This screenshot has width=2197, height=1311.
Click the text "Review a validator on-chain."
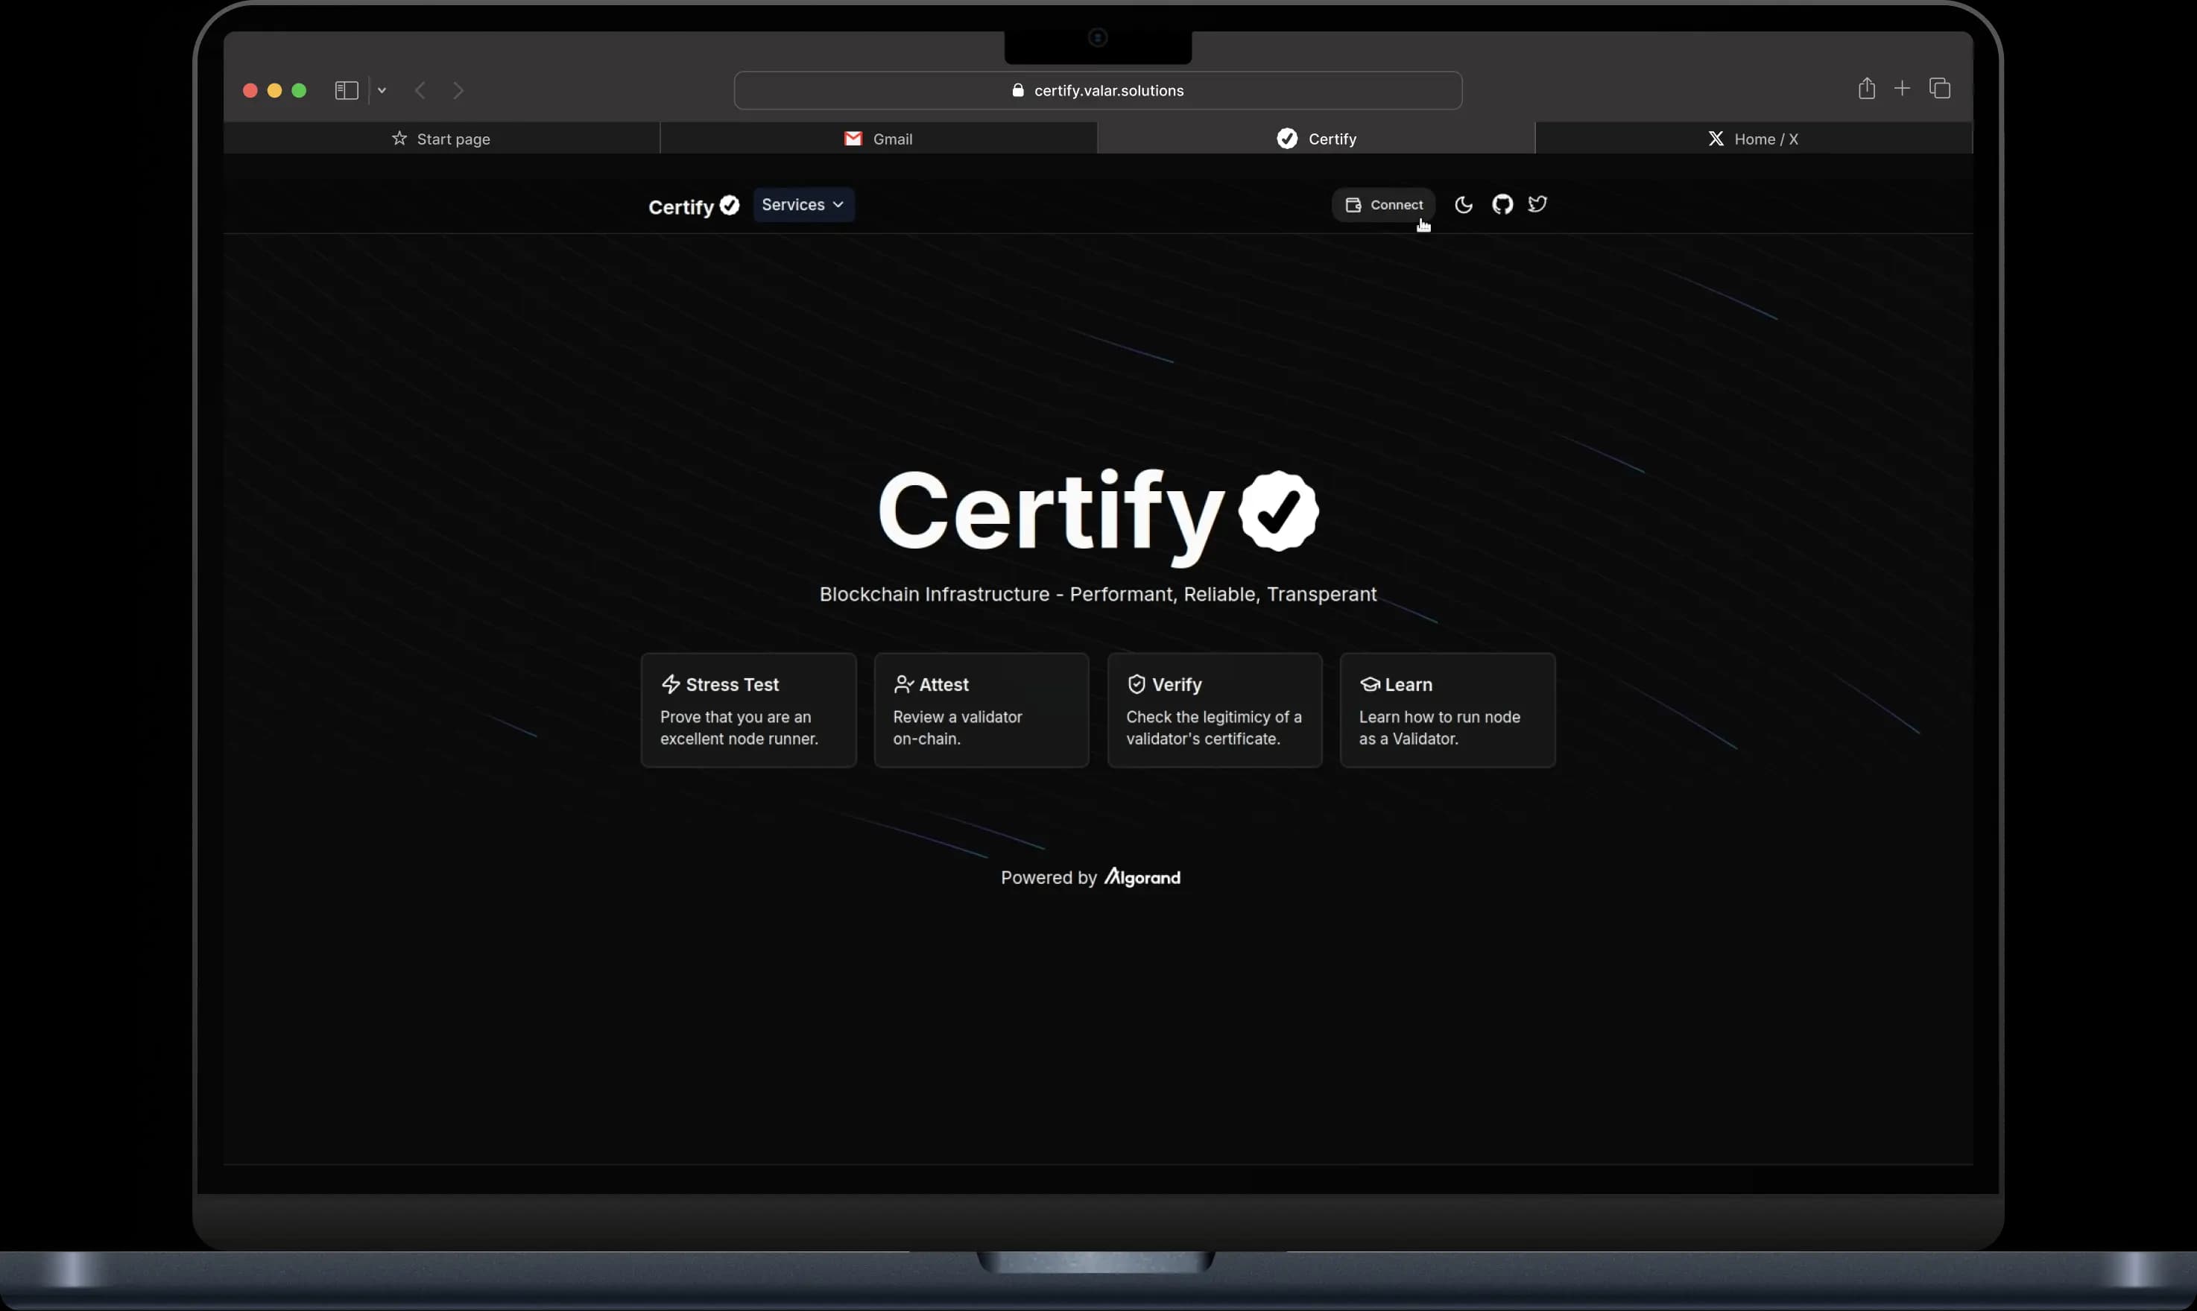(x=958, y=728)
